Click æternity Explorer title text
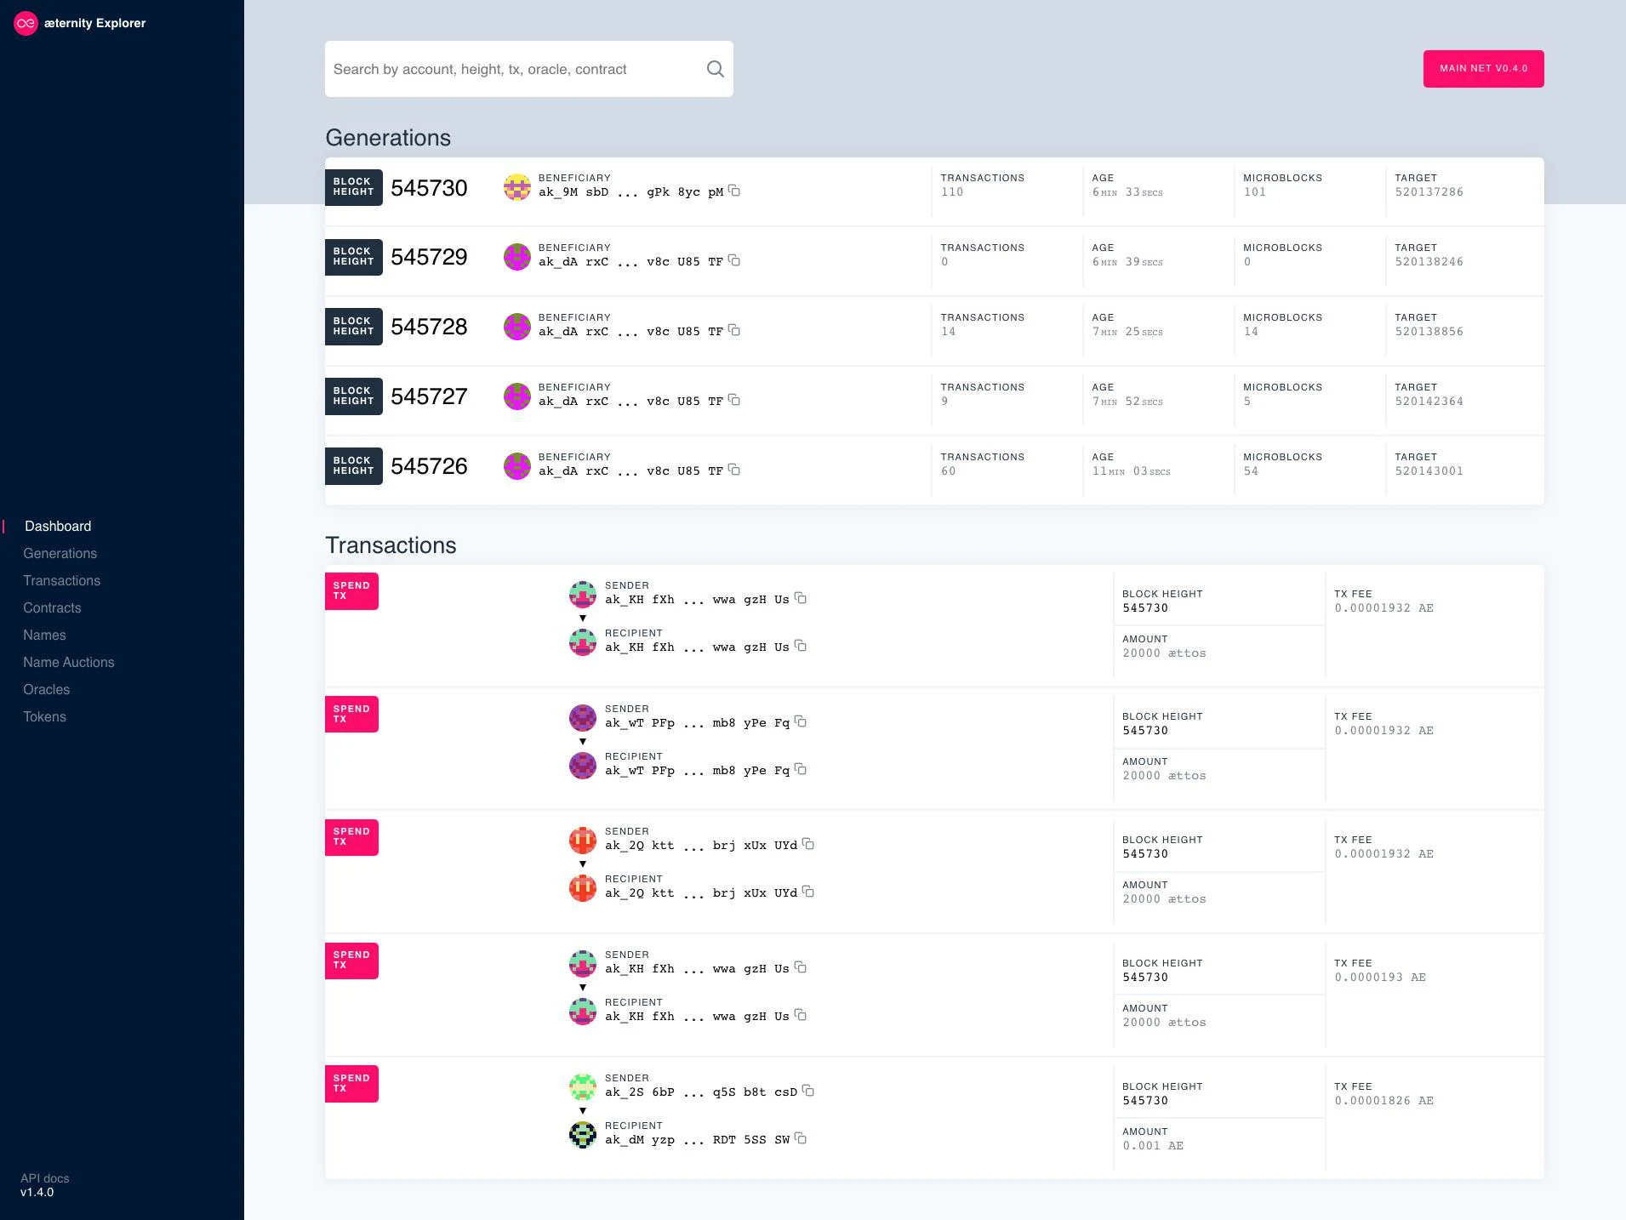 pos(94,24)
